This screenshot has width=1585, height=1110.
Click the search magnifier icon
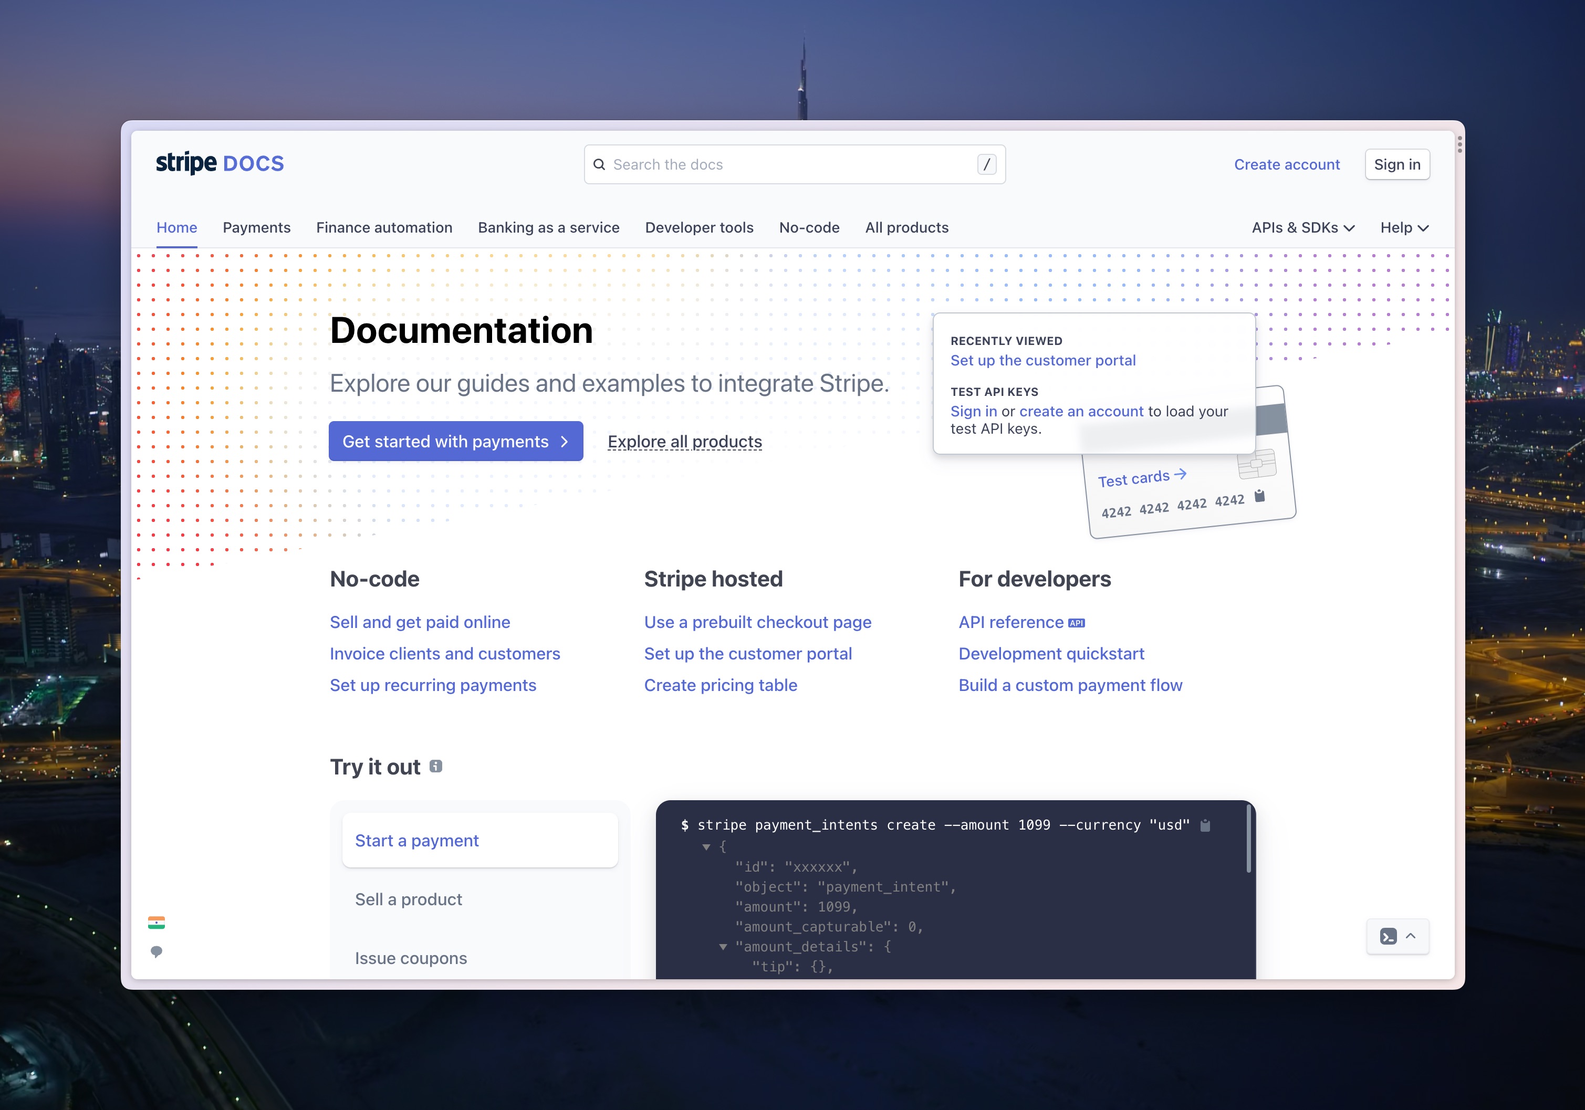coord(599,164)
